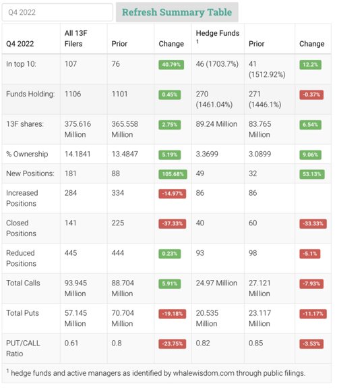Click the 40.79% green change badge
The image size is (337, 388).
click(171, 65)
